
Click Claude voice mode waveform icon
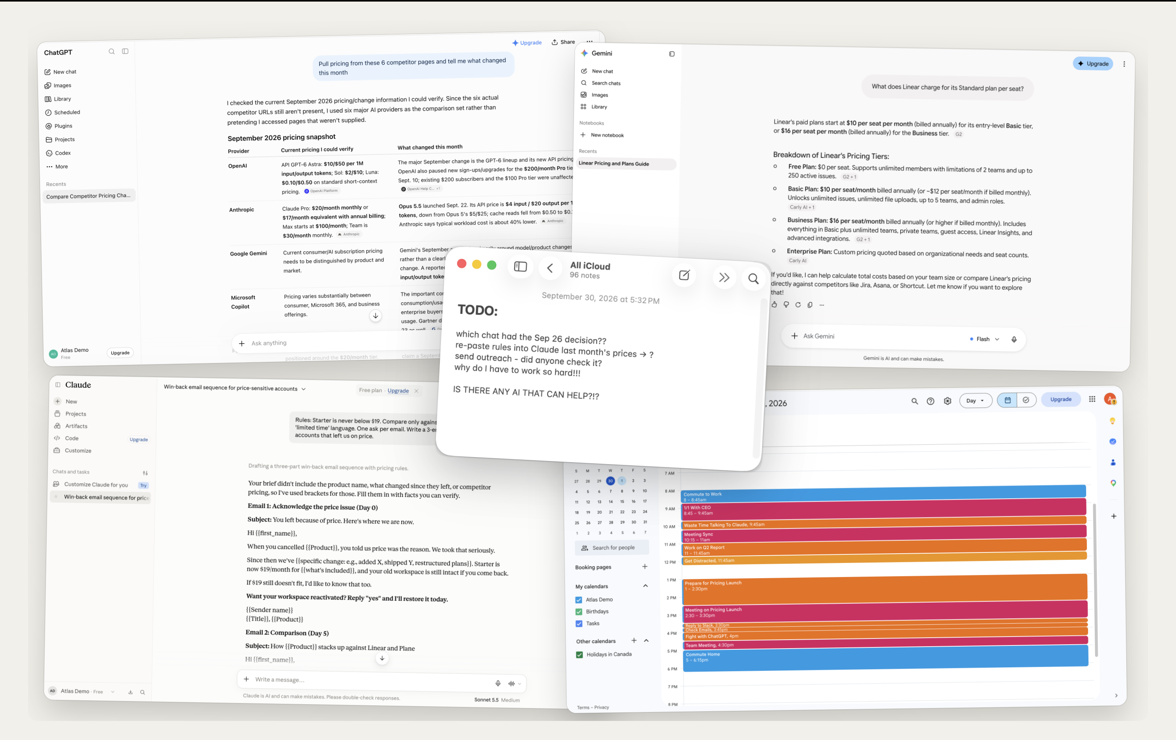512,683
